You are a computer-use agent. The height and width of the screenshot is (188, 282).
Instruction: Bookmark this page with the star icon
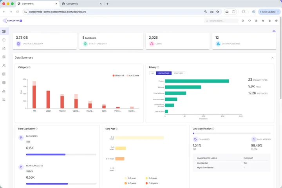(218, 12)
